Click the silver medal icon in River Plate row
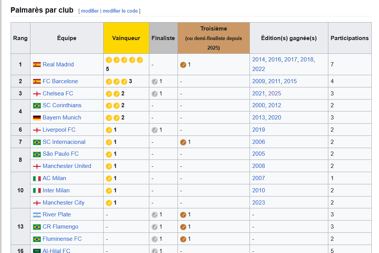 pos(155,215)
